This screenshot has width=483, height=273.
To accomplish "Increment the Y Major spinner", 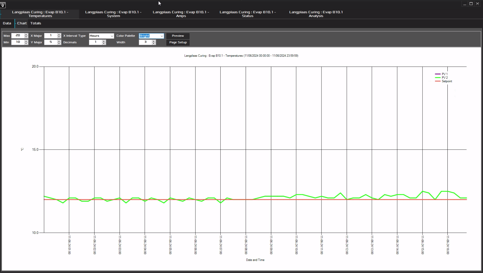I will click(x=59, y=41).
